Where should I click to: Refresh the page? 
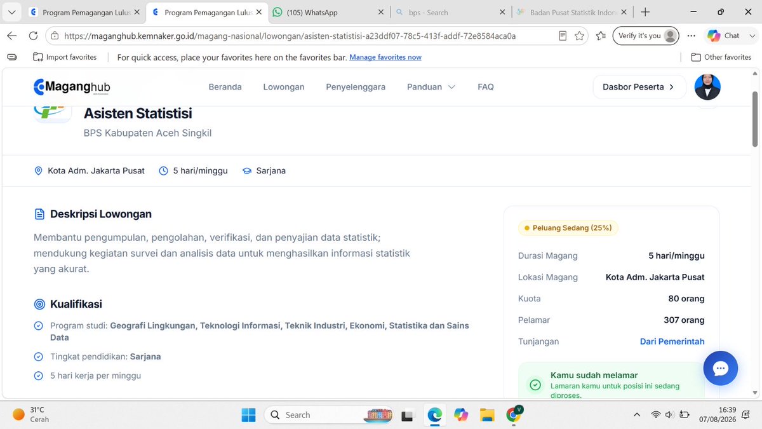pyautogui.click(x=33, y=36)
